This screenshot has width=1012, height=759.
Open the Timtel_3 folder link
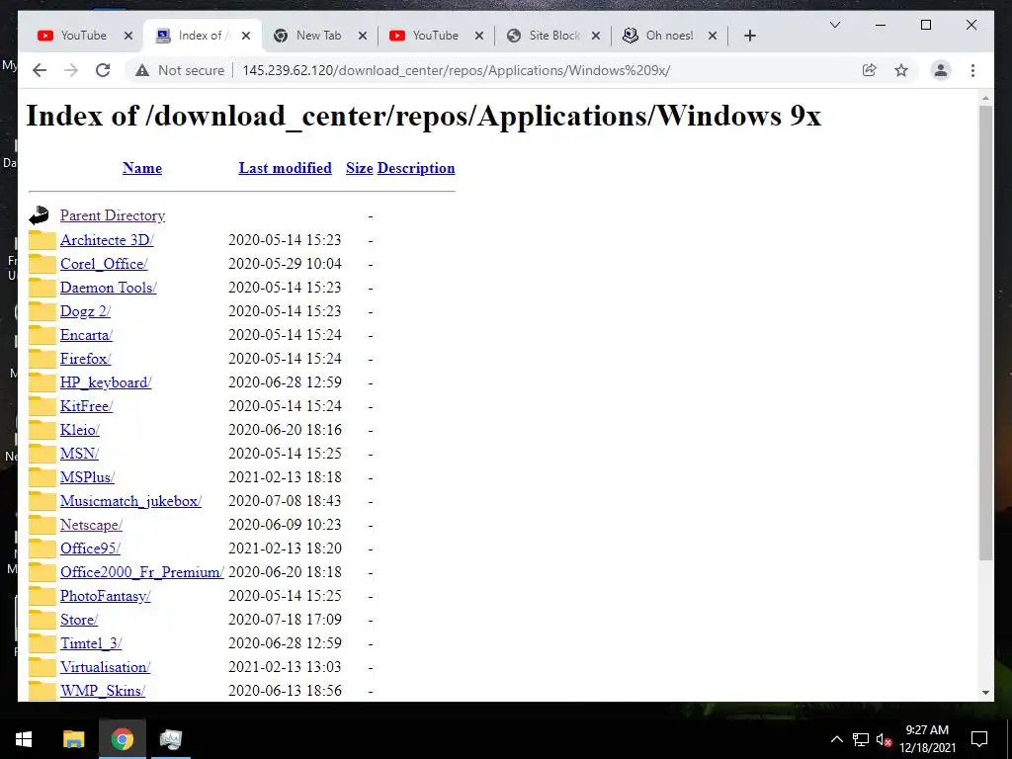coord(91,642)
